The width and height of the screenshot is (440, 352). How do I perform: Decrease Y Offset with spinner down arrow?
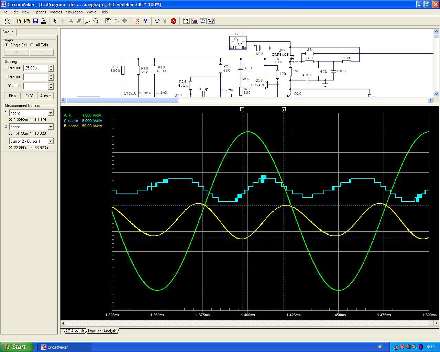[x=51, y=88]
